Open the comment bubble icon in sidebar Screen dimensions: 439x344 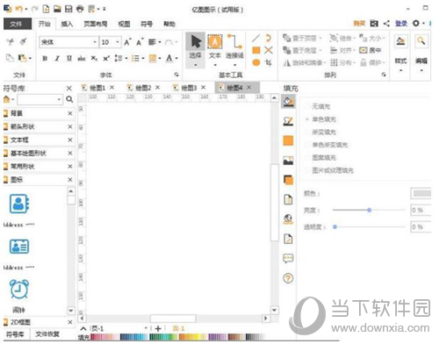point(288,259)
